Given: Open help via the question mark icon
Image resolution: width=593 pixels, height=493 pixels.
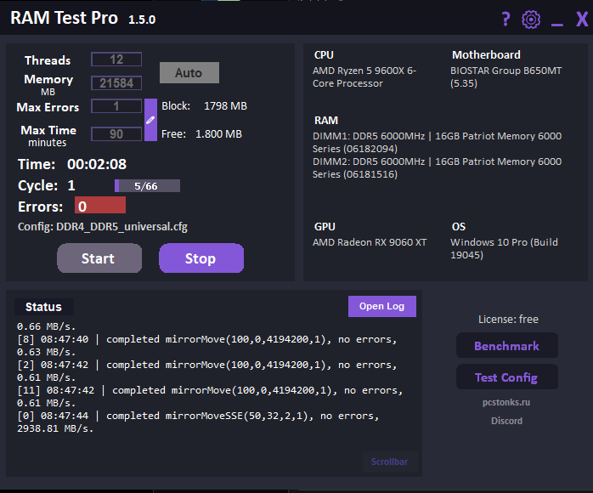Looking at the screenshot, I should pos(506,19).
